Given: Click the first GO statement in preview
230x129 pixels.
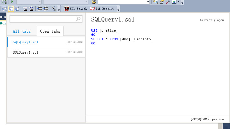Looking at the screenshot, I should [x=93, y=35].
